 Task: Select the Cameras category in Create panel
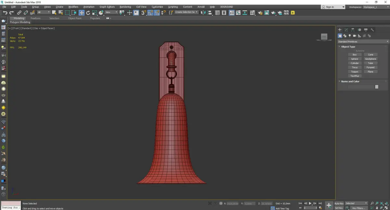tap(355, 36)
